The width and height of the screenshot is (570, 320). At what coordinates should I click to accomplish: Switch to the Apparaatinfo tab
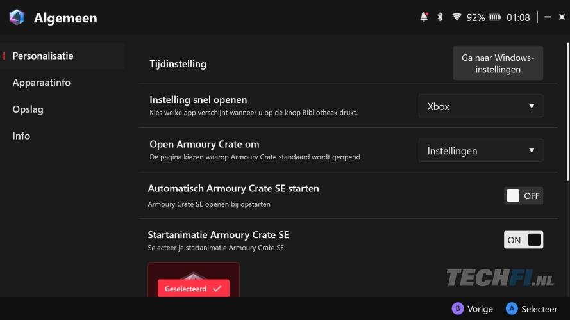42,83
